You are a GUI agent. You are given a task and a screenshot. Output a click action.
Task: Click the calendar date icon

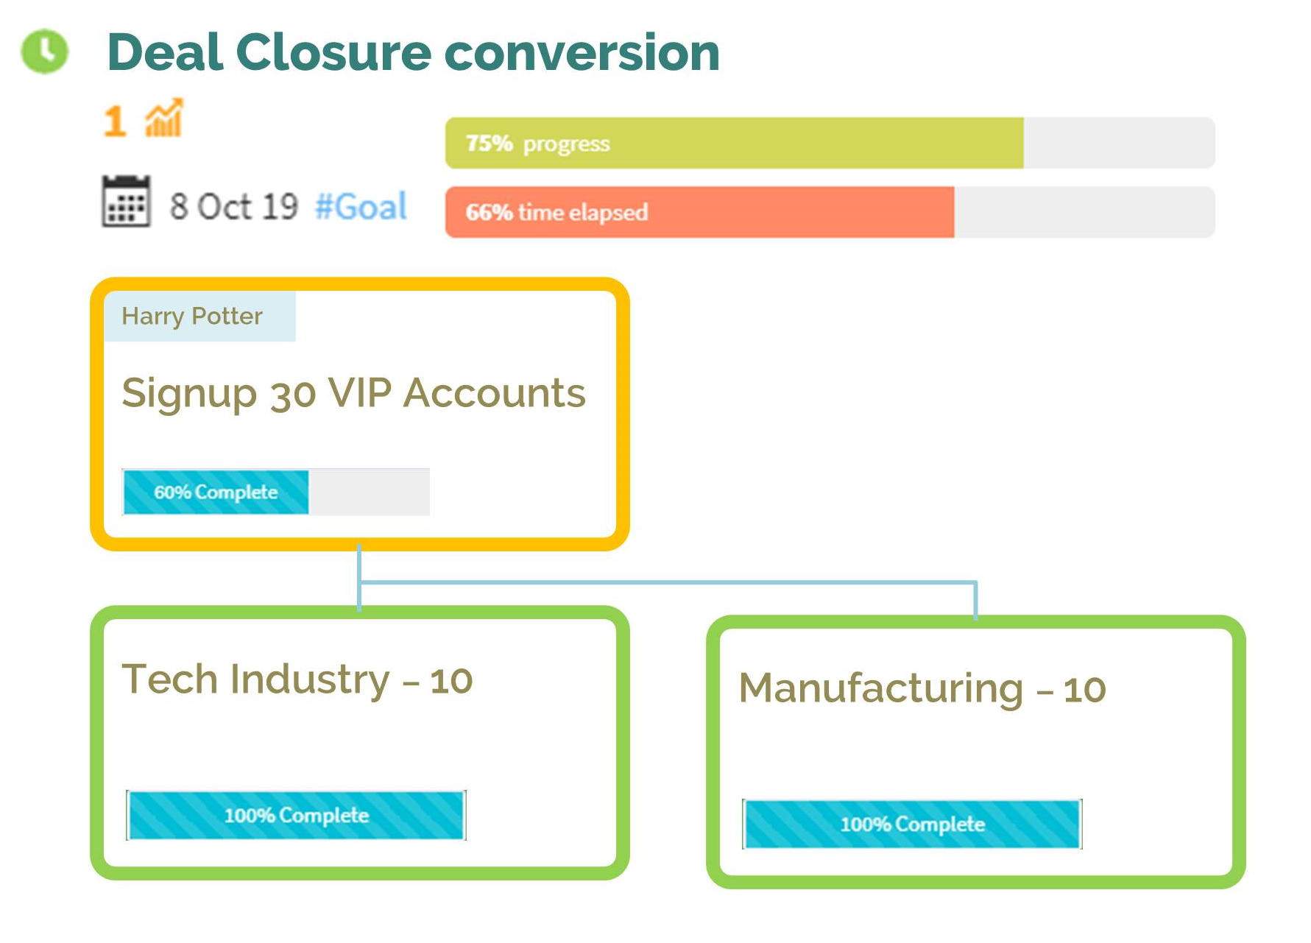point(126,201)
